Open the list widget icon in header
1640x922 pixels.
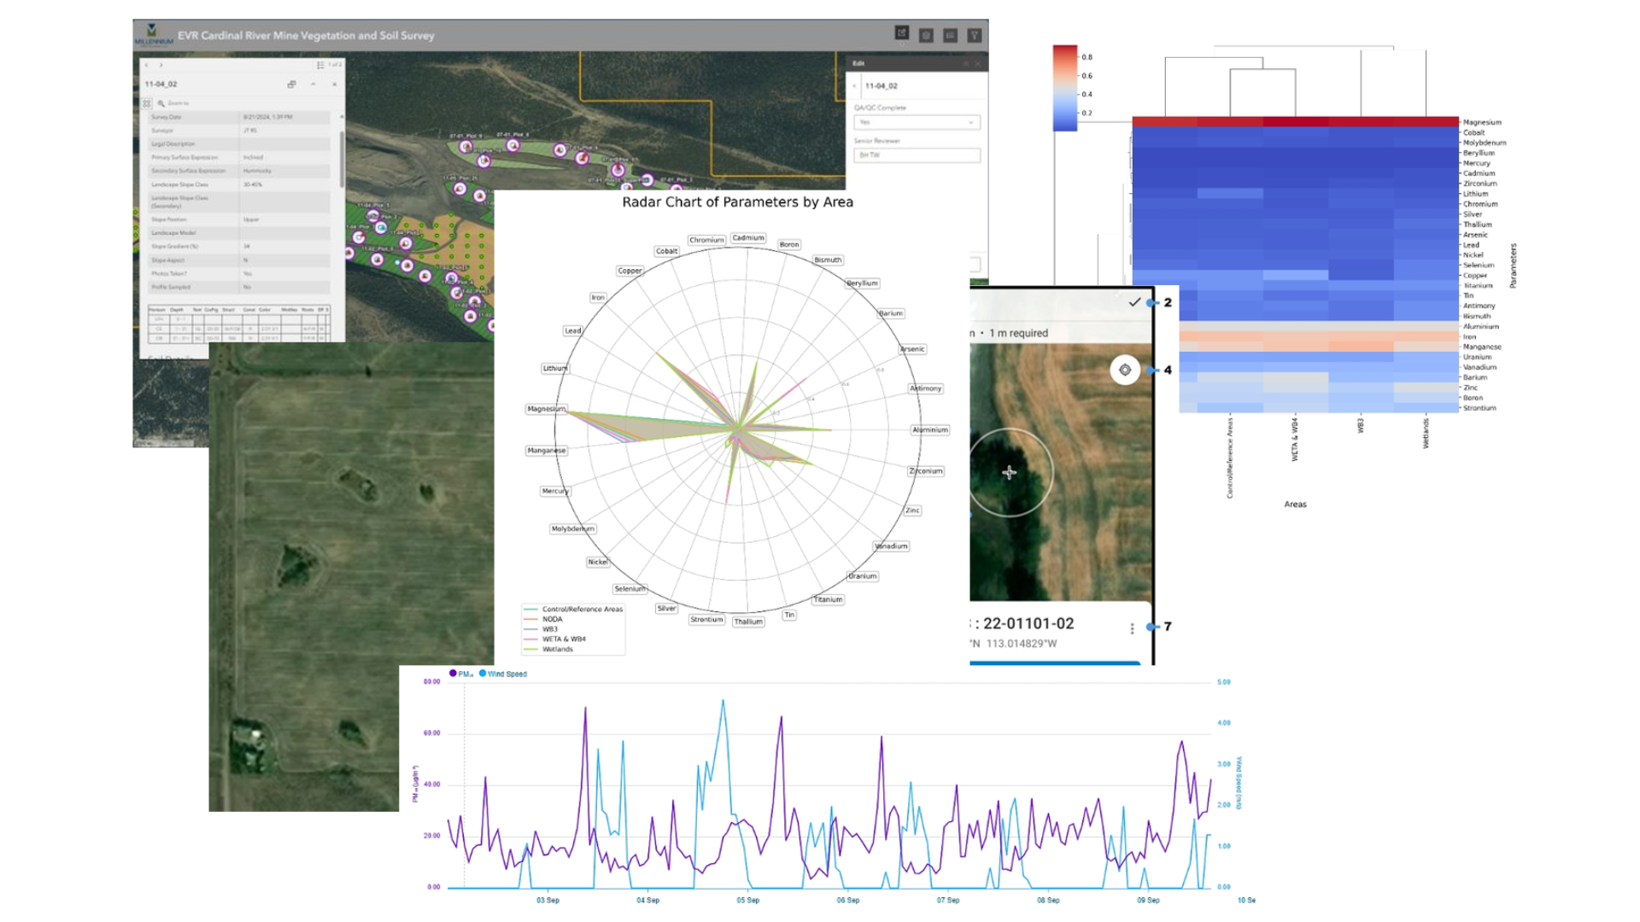coord(950,35)
